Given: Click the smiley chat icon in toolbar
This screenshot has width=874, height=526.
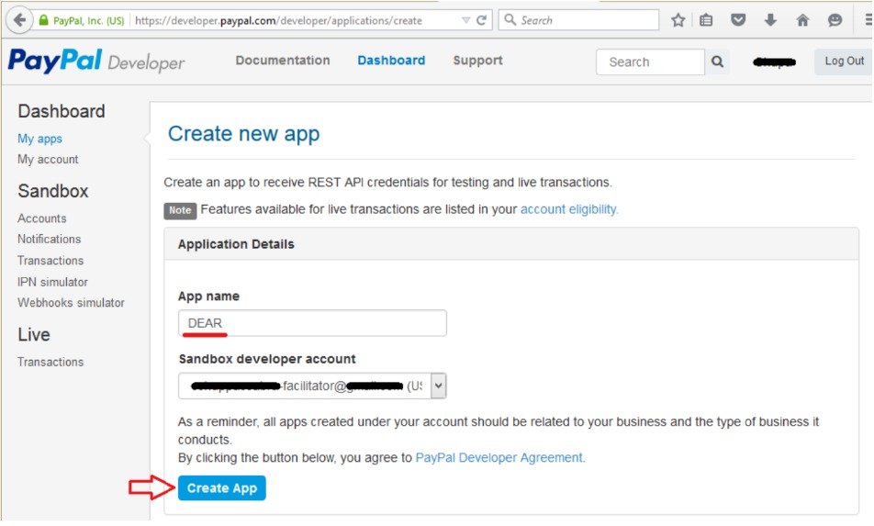Looking at the screenshot, I should [x=835, y=20].
